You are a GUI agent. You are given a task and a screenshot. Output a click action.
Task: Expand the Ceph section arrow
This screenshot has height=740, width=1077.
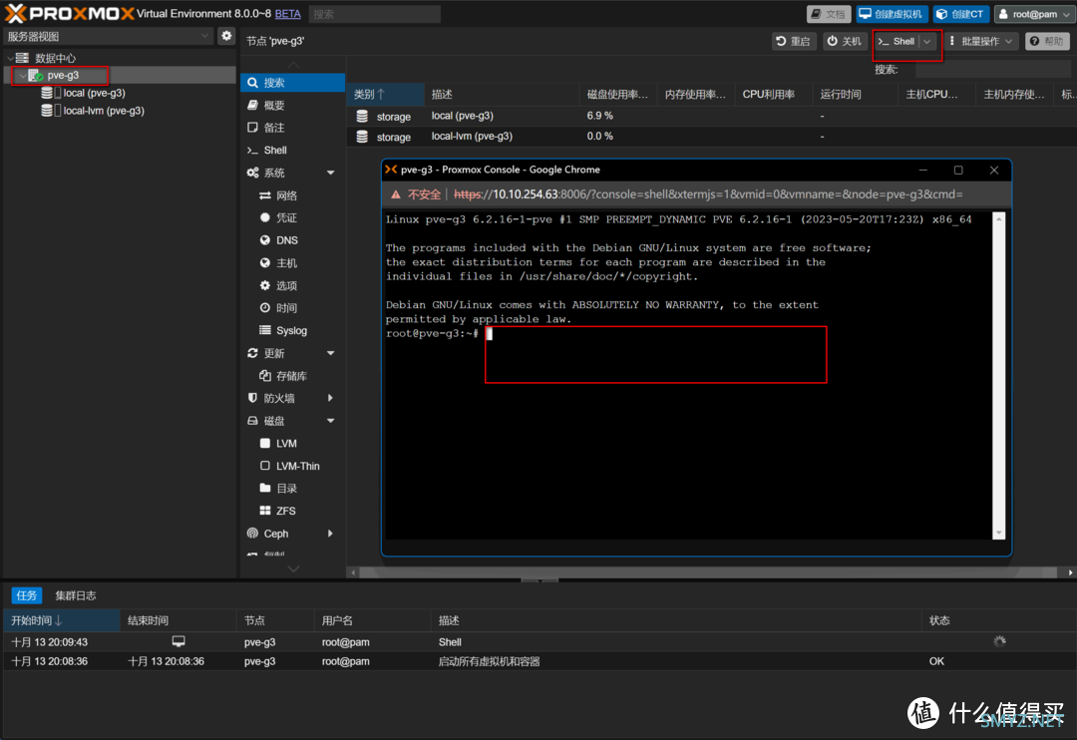click(330, 534)
